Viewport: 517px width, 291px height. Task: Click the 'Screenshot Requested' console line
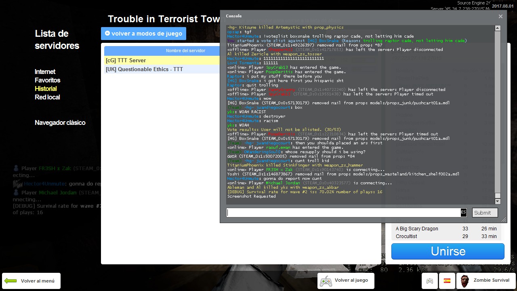pyautogui.click(x=251, y=196)
